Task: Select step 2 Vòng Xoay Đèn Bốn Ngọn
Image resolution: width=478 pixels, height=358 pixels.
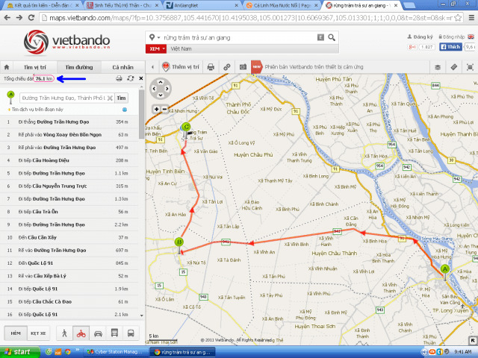Action: click(69, 134)
